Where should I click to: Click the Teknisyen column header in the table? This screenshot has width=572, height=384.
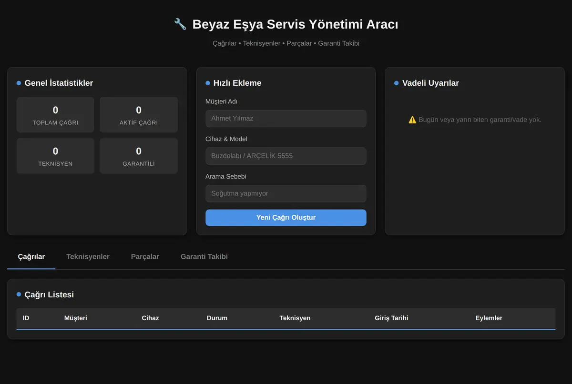pyautogui.click(x=295, y=318)
